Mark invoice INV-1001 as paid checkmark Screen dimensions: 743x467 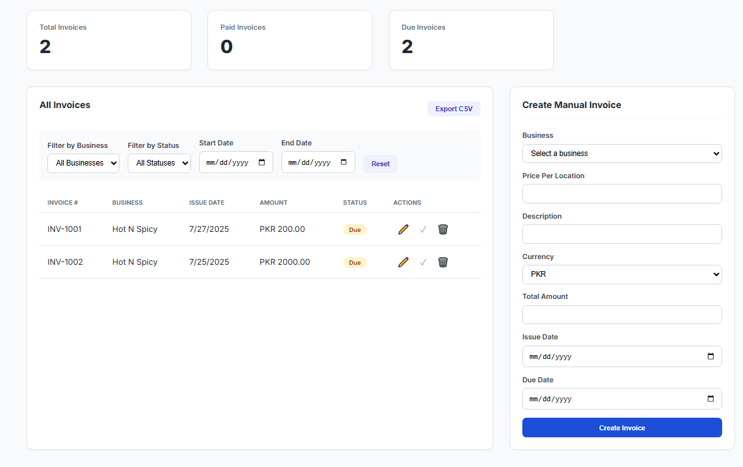click(423, 229)
